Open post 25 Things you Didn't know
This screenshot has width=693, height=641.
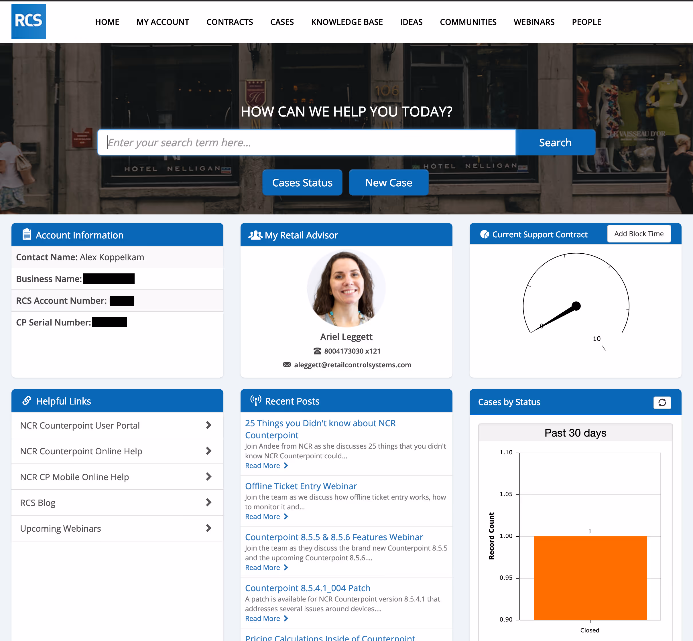click(320, 429)
